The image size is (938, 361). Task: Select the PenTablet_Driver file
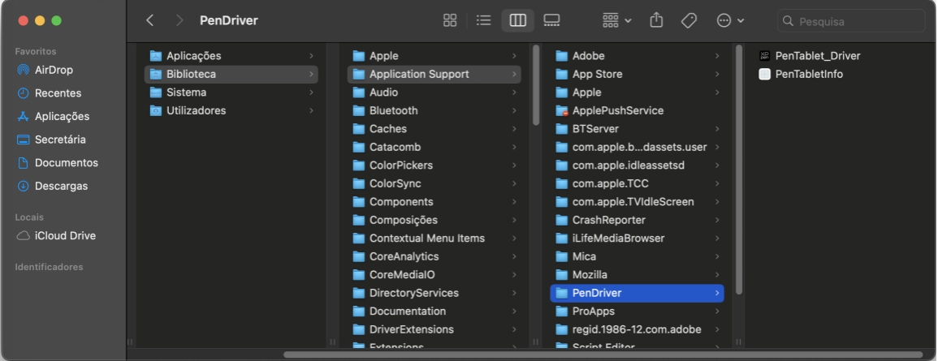817,56
